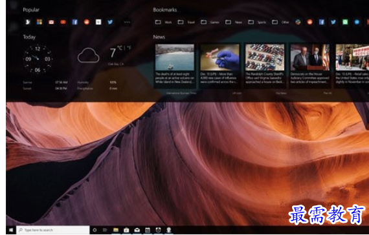Click the 7 degree temperature reading
Viewport: 369px width, 235px height.
[113, 53]
